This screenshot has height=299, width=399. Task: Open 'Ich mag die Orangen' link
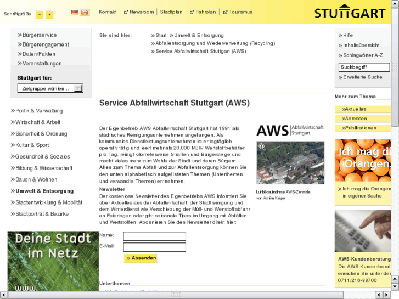pyautogui.click(x=364, y=192)
